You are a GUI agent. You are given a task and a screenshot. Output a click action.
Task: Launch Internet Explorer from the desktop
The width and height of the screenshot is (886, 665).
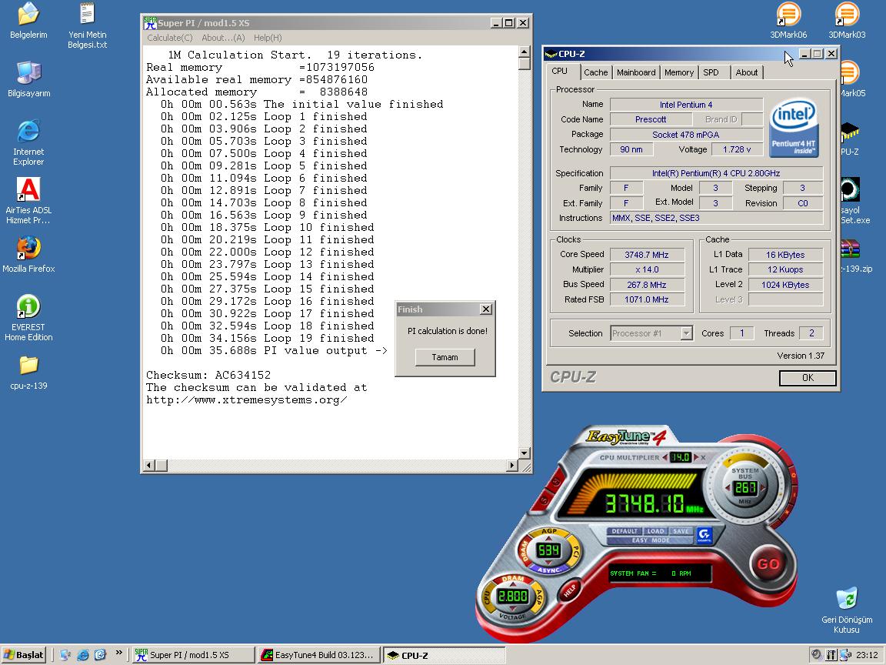28,142
